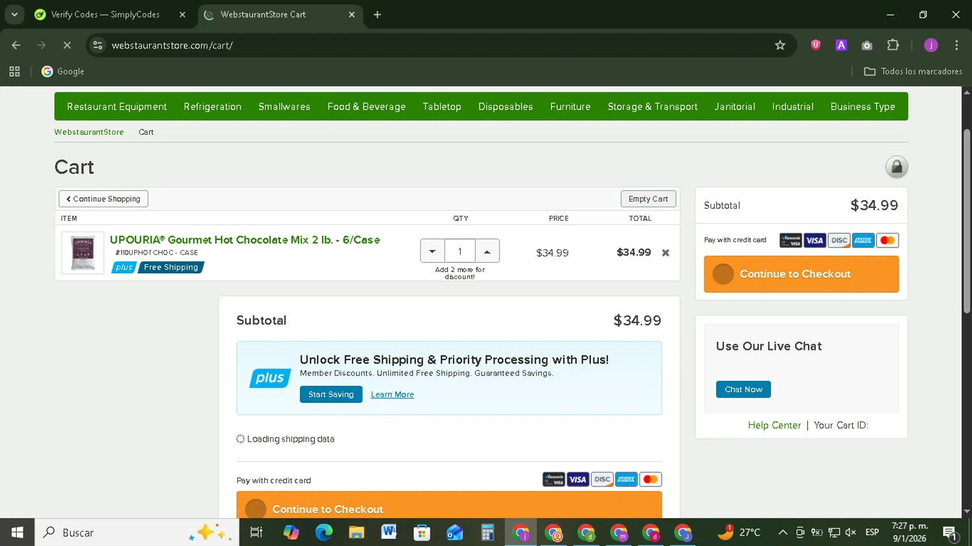Open the Extensions puzzle icon
The width and height of the screenshot is (972, 546).
point(893,45)
